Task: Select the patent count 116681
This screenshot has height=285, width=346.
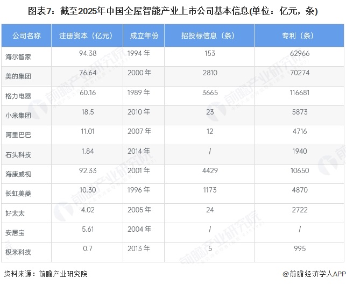Action: click(x=300, y=92)
